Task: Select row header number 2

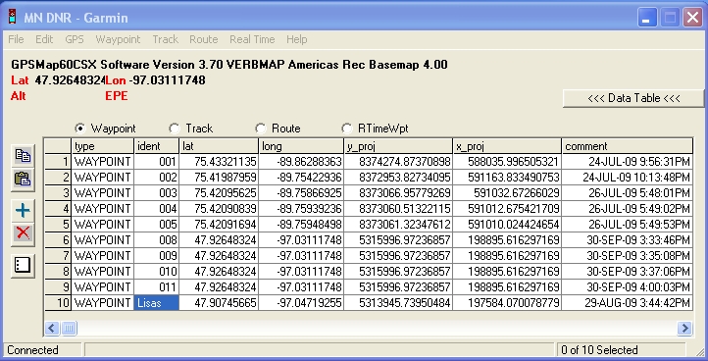Action: click(x=58, y=178)
